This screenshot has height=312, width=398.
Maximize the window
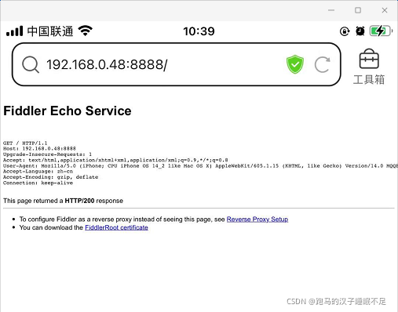click(358, 10)
